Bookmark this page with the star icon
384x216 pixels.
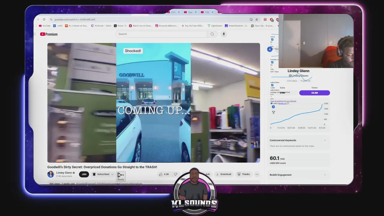[256, 19]
